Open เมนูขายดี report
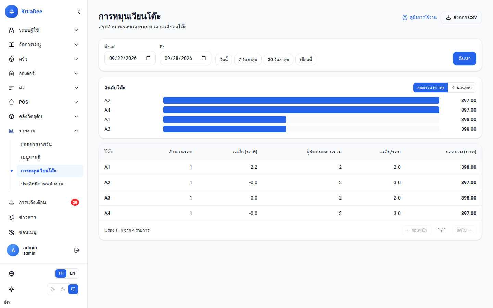This screenshot has width=493, height=308. (50, 157)
